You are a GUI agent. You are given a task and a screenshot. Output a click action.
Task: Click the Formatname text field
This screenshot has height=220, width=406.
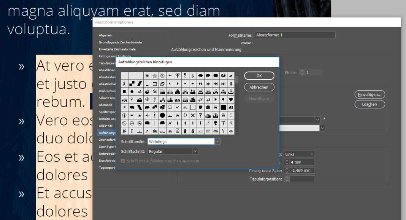point(295,35)
